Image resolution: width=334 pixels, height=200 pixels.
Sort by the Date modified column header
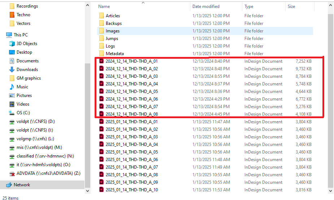click(x=206, y=6)
